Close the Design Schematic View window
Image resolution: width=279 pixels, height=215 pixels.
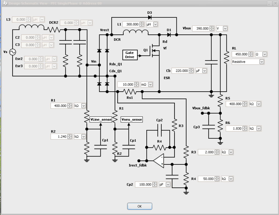point(275,3)
